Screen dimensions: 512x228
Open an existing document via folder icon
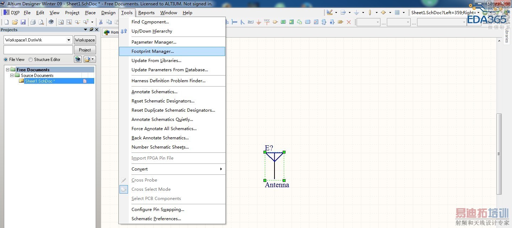tap(15, 22)
